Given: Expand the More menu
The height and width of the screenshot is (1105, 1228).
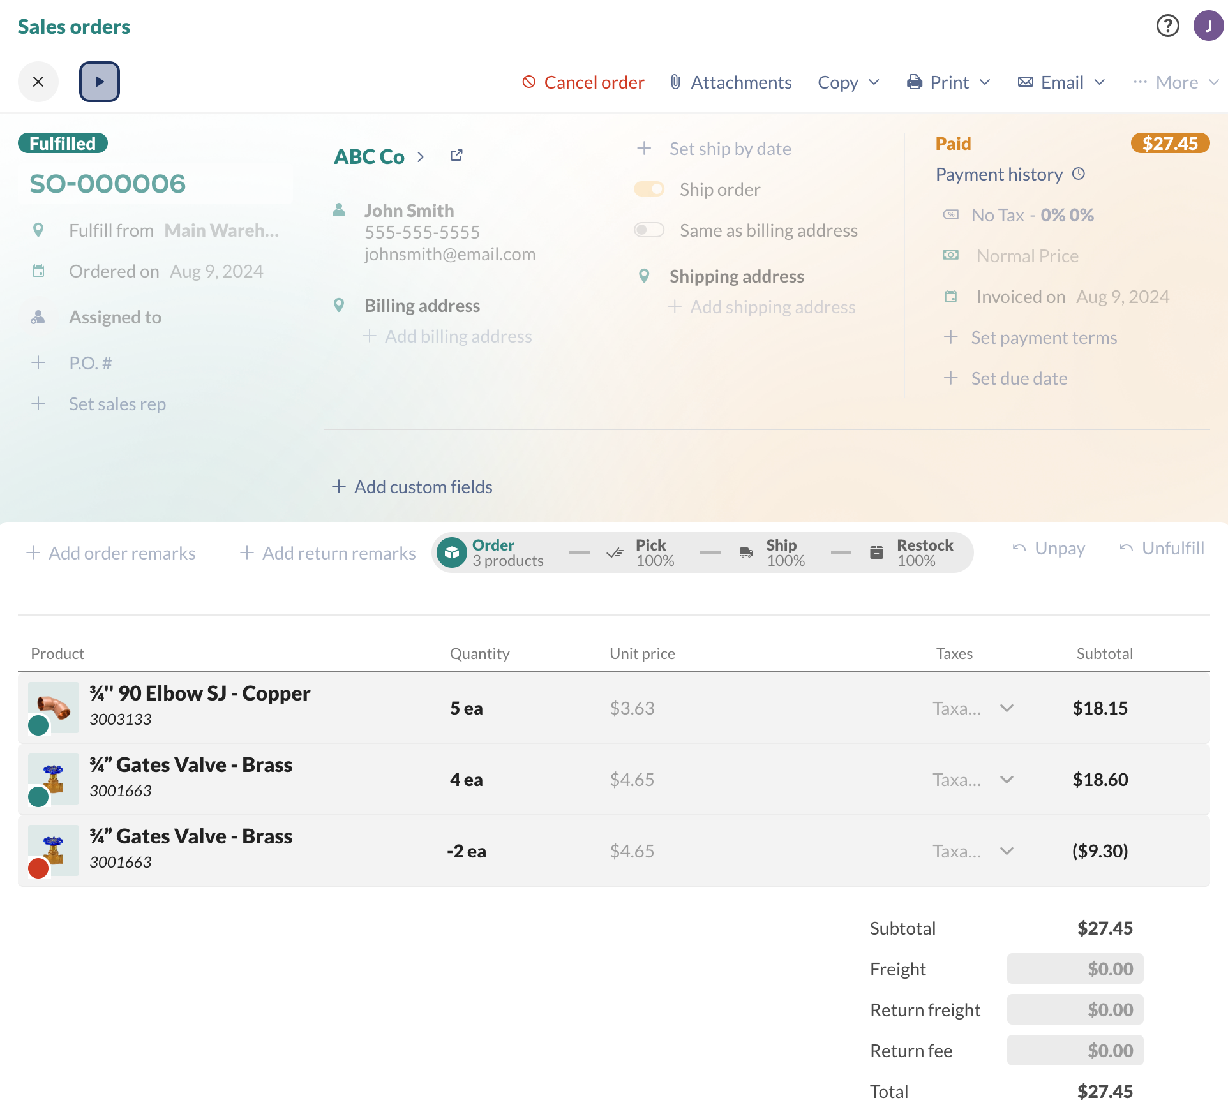Looking at the screenshot, I should coord(1176,82).
